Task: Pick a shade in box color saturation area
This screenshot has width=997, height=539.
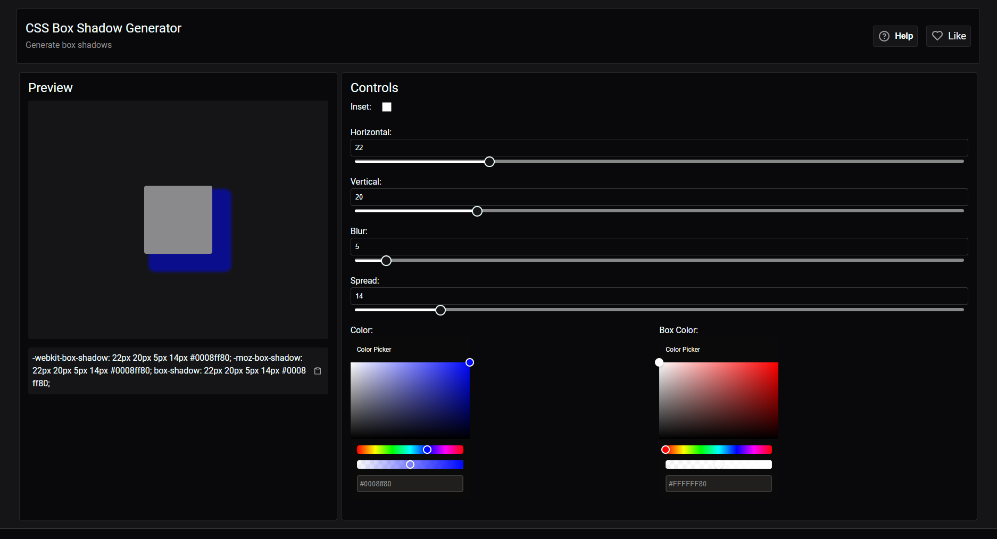Action: pos(719,400)
